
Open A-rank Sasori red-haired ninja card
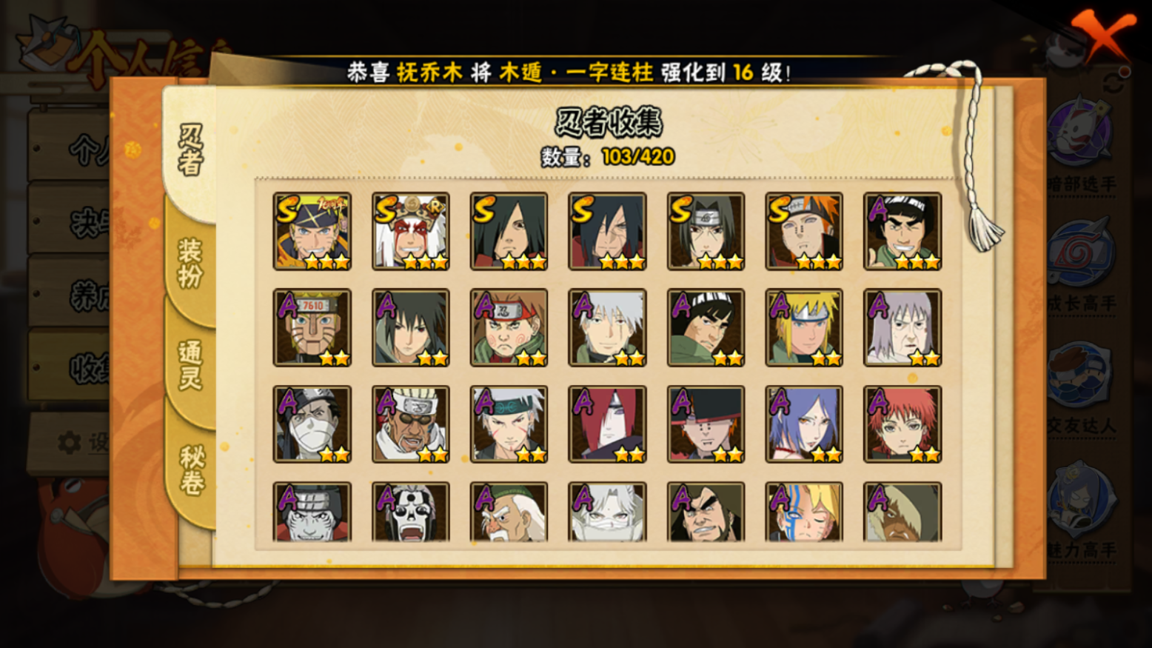pyautogui.click(x=902, y=424)
